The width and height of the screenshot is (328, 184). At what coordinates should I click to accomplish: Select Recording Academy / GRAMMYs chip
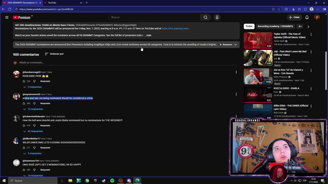coord(275,26)
